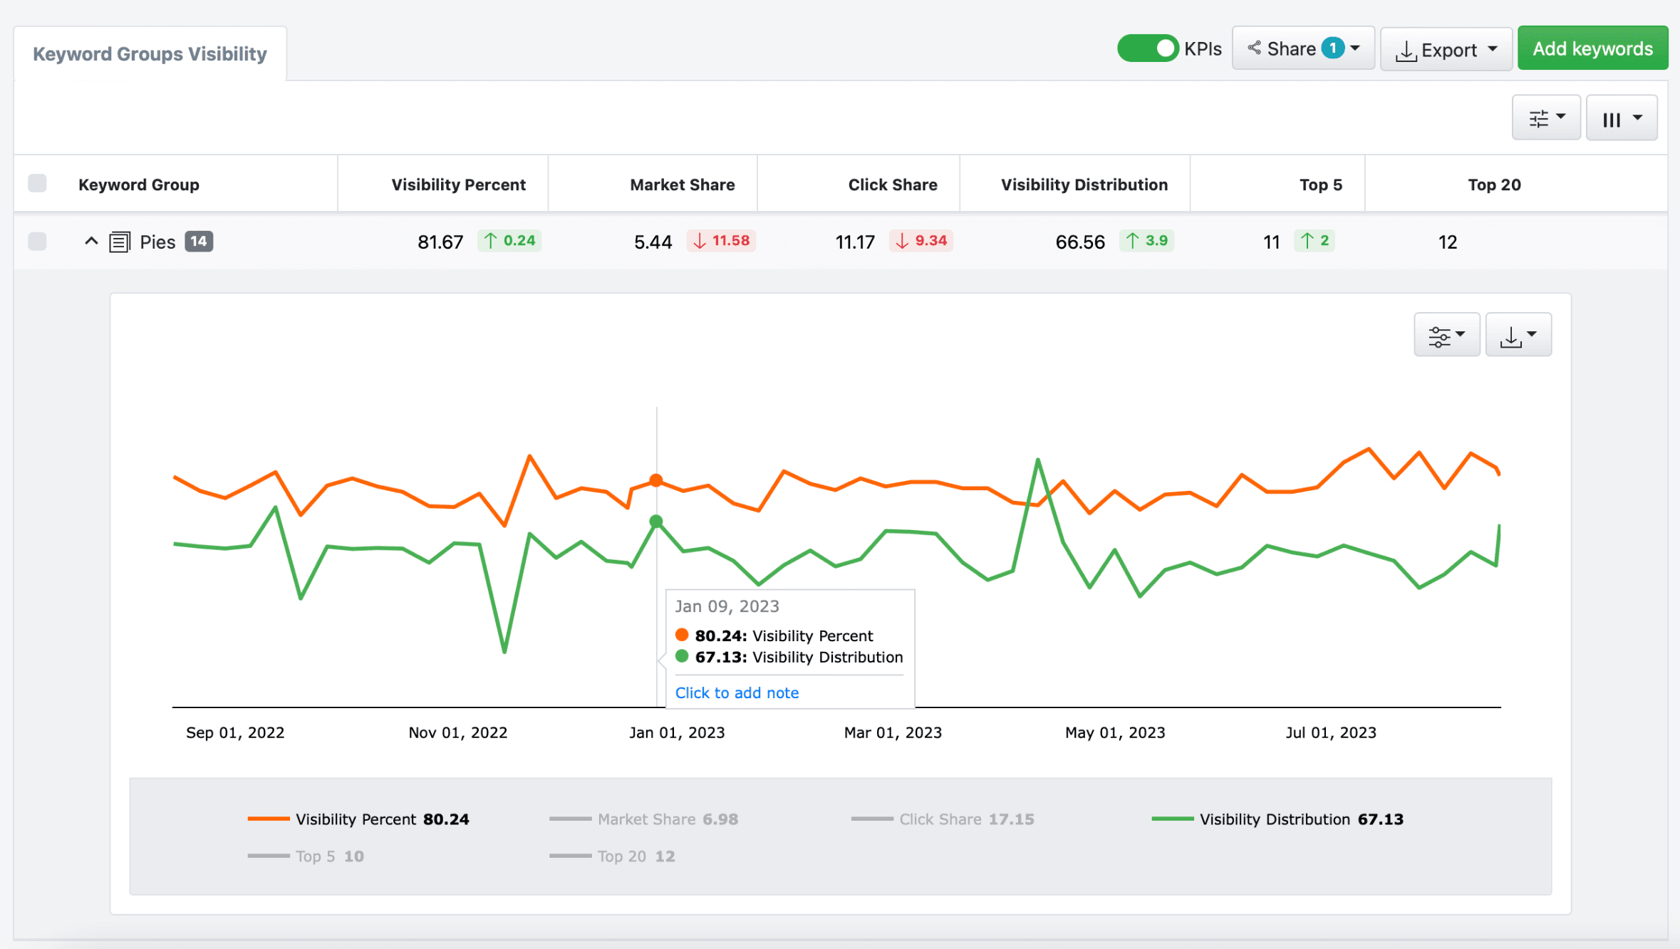This screenshot has width=1680, height=949.
Task: Select the Keyword Groups Visibility tab
Action: [x=150, y=54]
